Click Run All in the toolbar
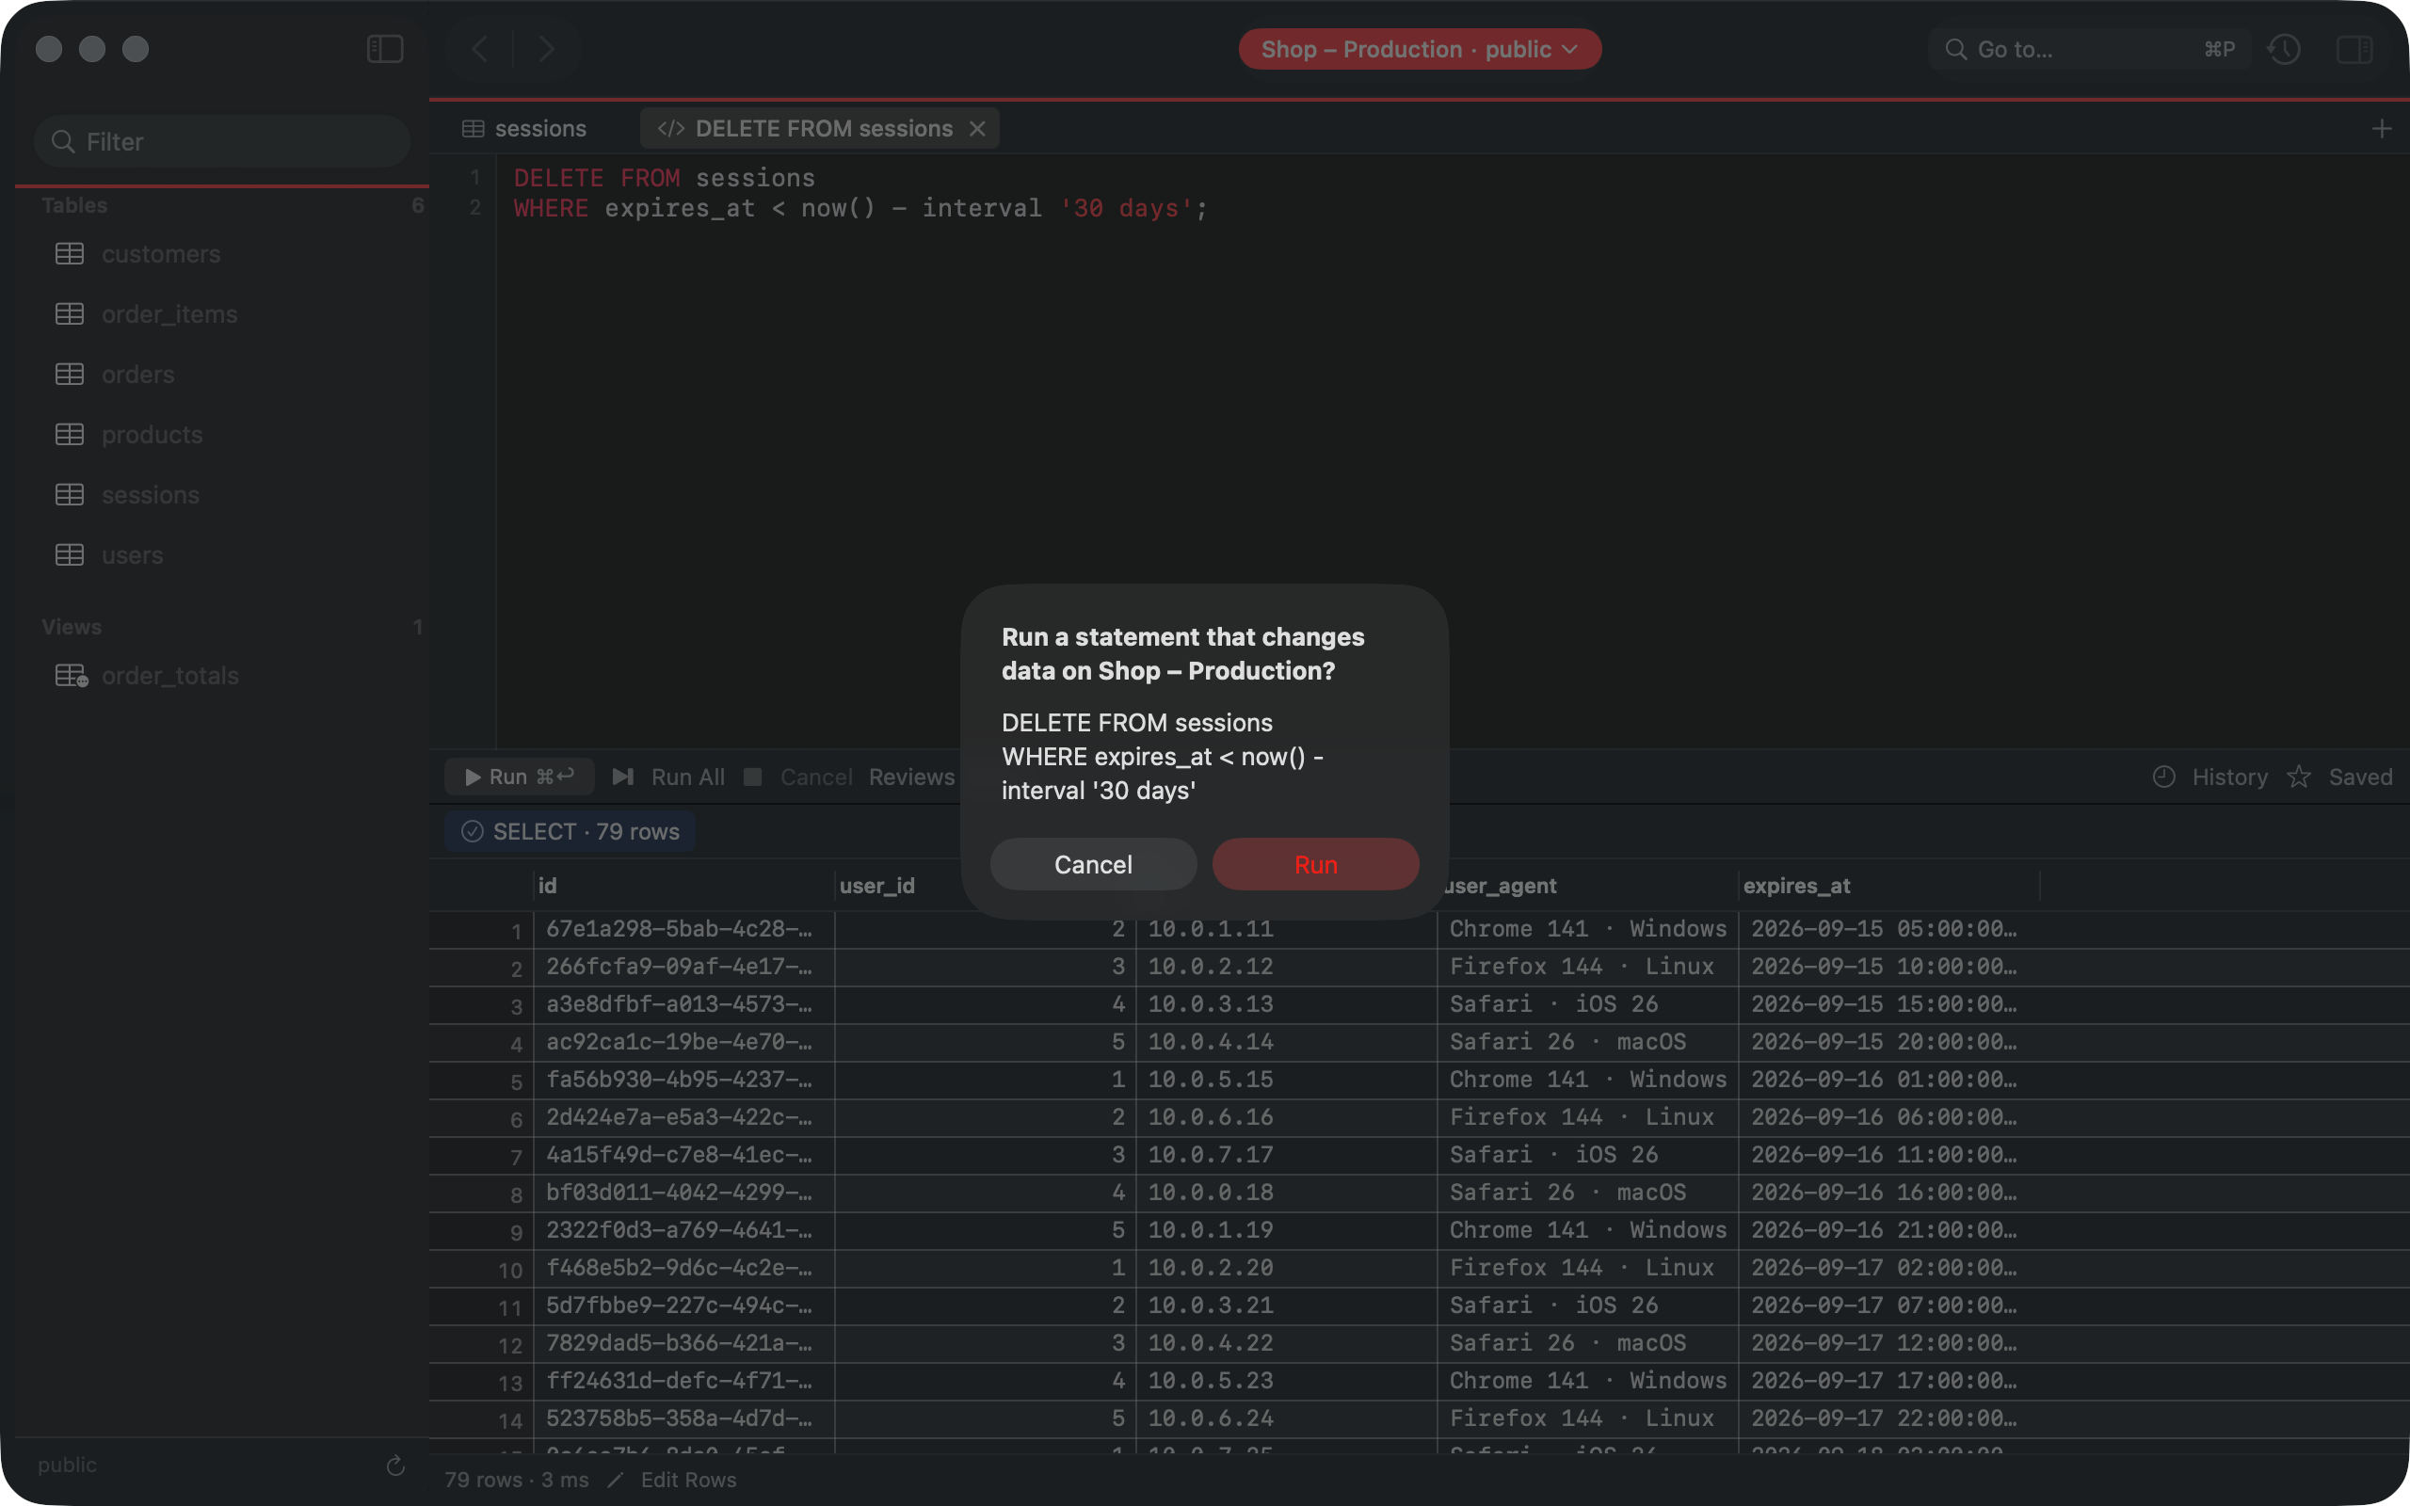The image size is (2410, 1506). (687, 777)
